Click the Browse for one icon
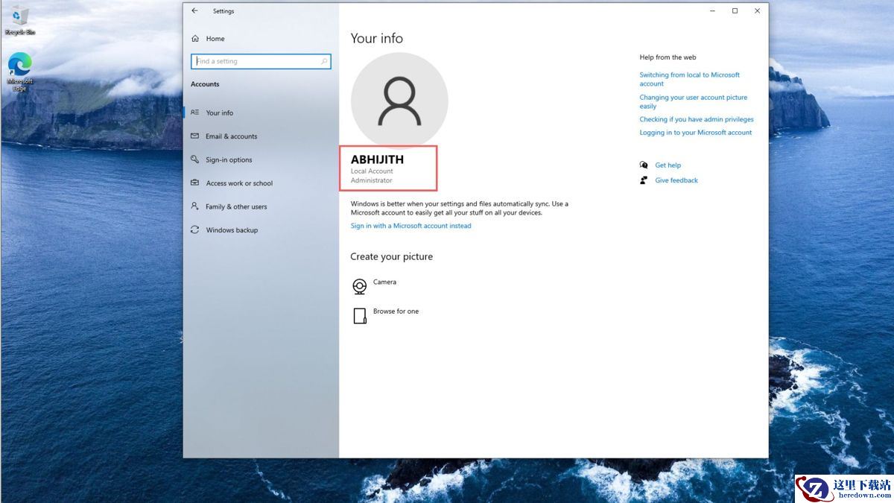 tap(360, 315)
